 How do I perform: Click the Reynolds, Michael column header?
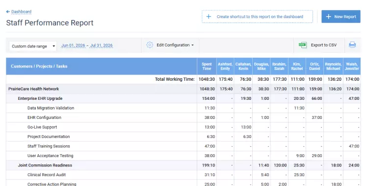tap(333, 66)
